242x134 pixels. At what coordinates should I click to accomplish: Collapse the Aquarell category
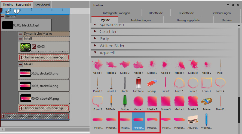(95, 53)
